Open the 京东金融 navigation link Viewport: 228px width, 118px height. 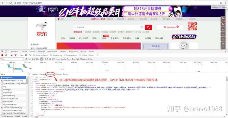[159, 38]
